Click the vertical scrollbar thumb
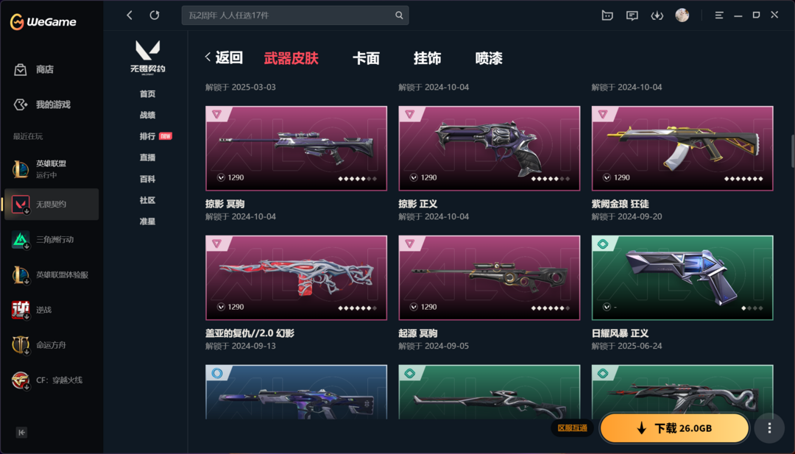The image size is (795, 454). tap(793, 151)
